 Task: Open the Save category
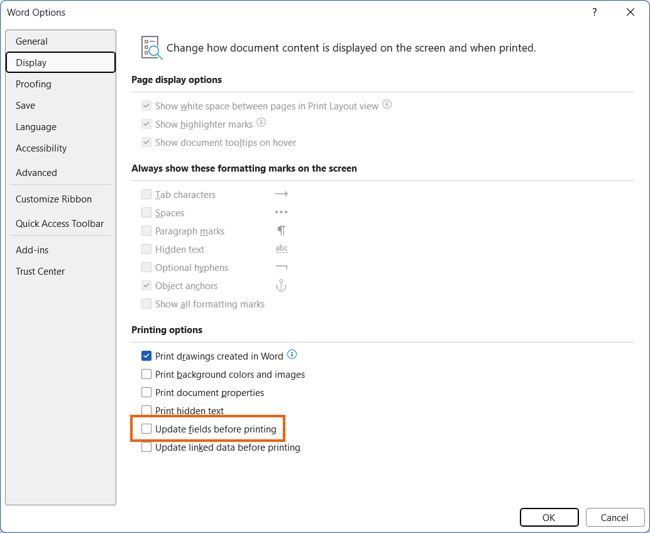[60, 105]
